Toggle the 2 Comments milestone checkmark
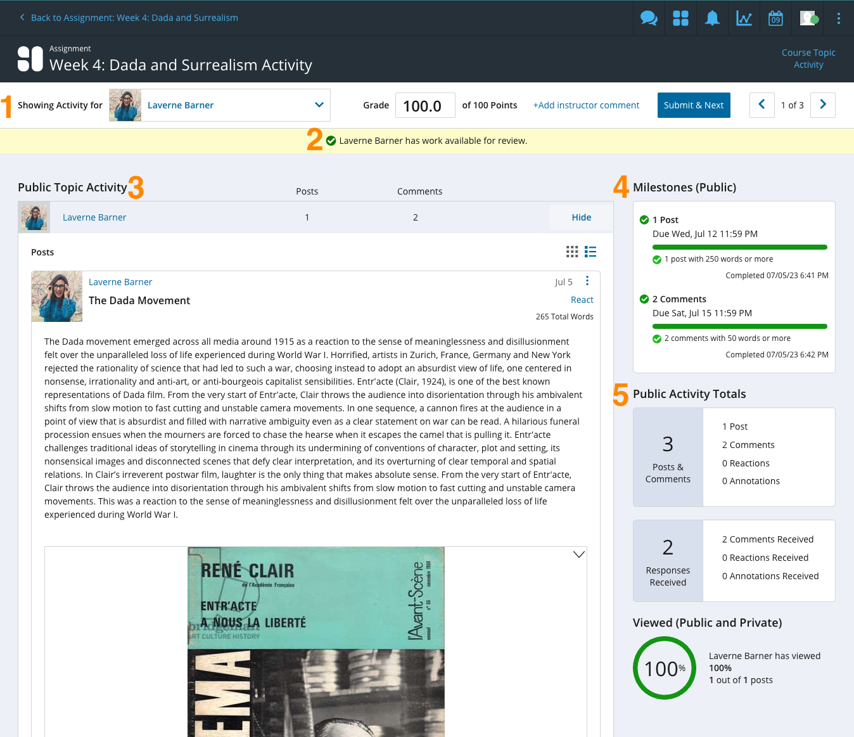854x737 pixels. click(644, 298)
